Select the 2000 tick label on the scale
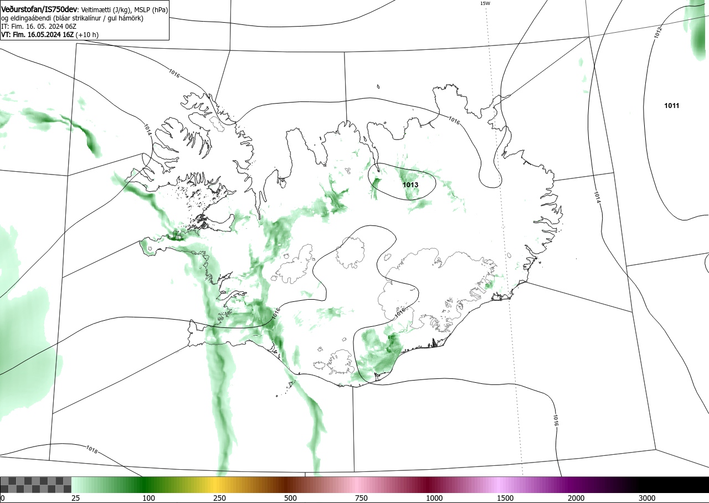The image size is (709, 503). pyautogui.click(x=576, y=498)
